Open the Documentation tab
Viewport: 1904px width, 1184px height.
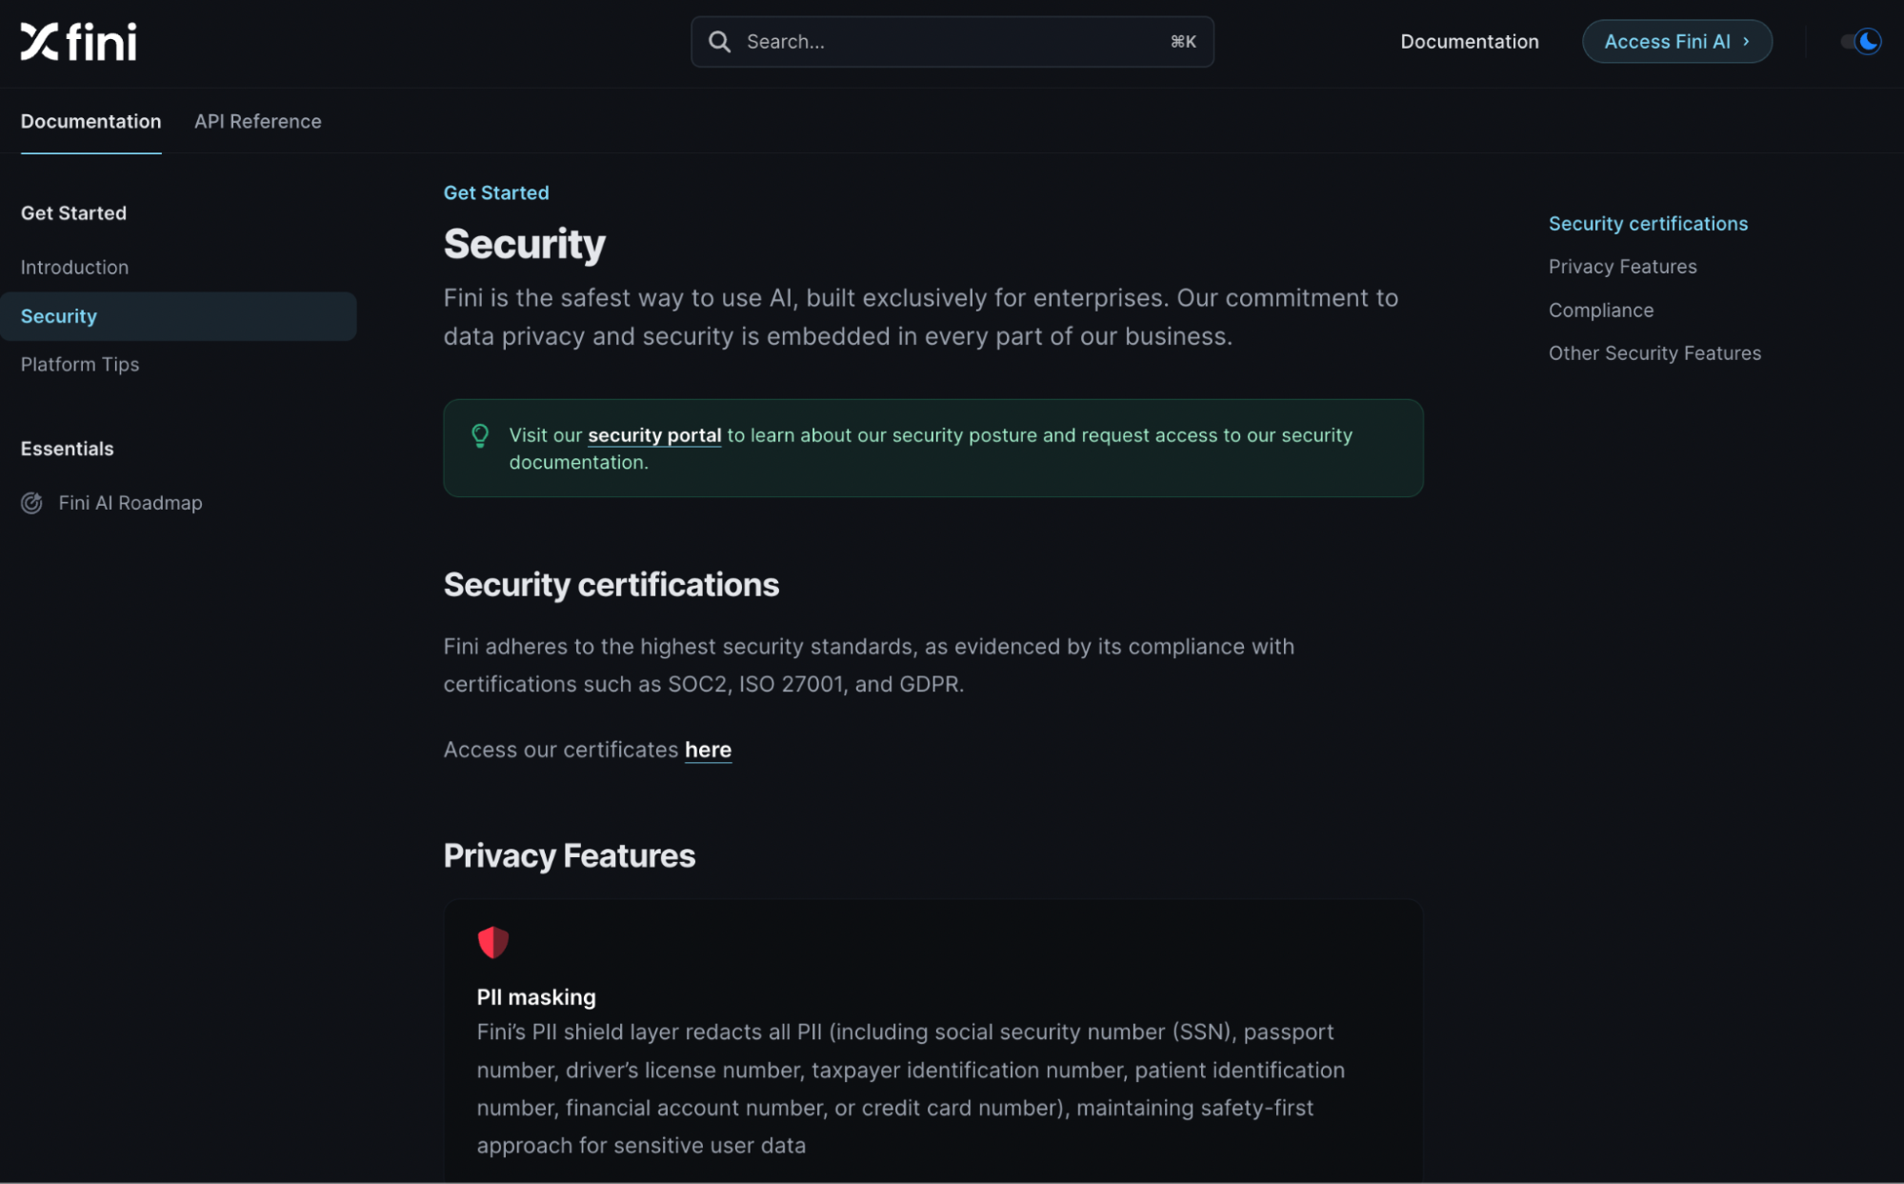coord(91,122)
